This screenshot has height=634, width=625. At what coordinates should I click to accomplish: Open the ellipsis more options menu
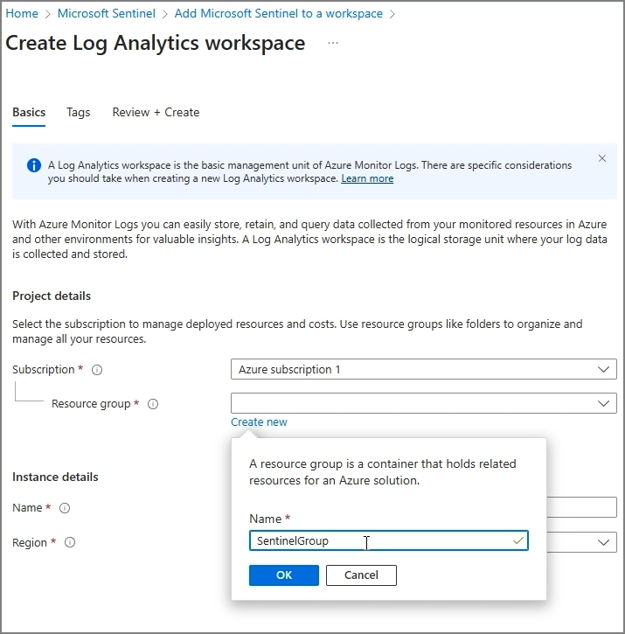click(333, 43)
